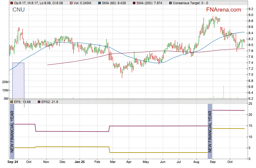
Task: Click the Sep 24 date axis label
Action: coord(13,162)
